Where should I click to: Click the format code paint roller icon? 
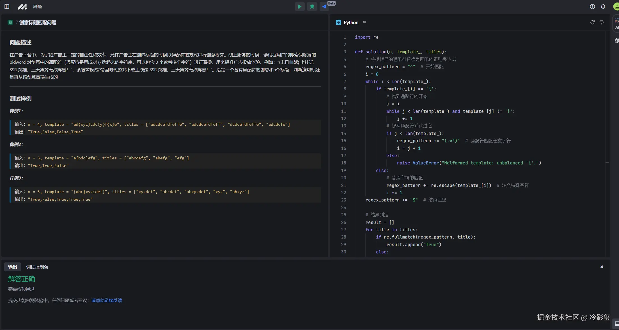(602, 22)
